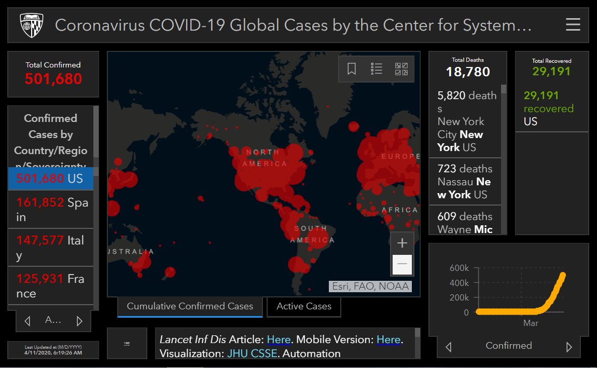Open the hamburger menu in header
597x368 pixels.
[x=573, y=25]
